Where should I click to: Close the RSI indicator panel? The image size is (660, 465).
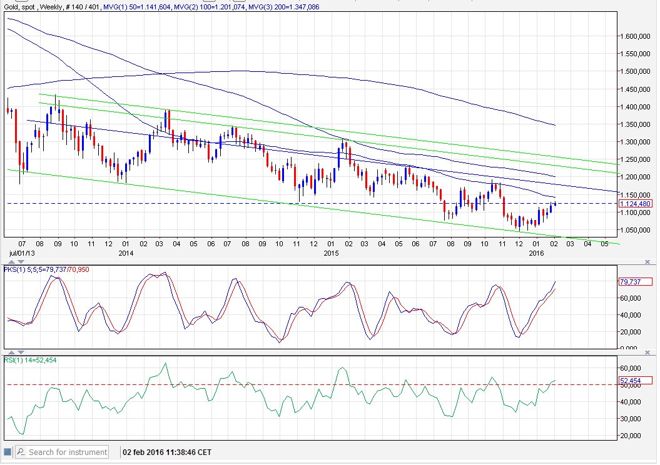tap(647, 352)
